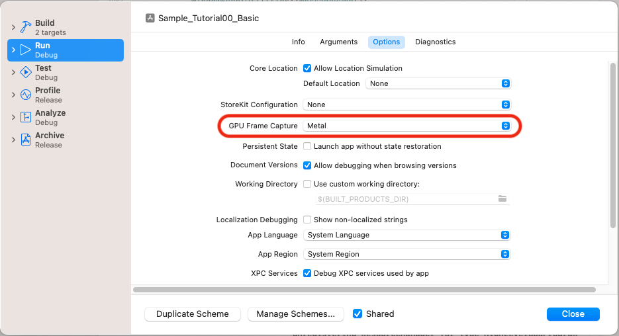619x336 pixels.
Task: Click the Run play triangle icon
Action: coord(26,50)
